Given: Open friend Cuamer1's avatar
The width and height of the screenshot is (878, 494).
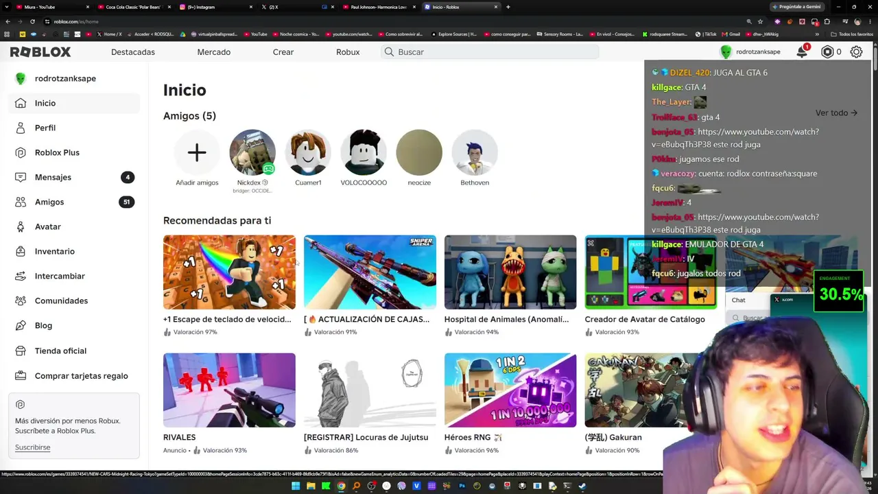Looking at the screenshot, I should (308, 152).
